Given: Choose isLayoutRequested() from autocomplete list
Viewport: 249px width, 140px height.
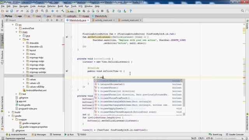Looking at the screenshot, I should (138, 84).
